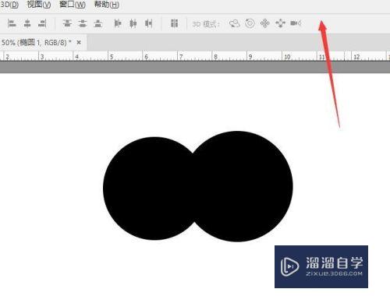Distribute left edges of layers
The image size is (390, 296).
118,23
